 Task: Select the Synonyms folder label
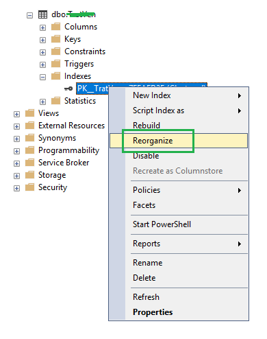pyautogui.click(x=57, y=138)
